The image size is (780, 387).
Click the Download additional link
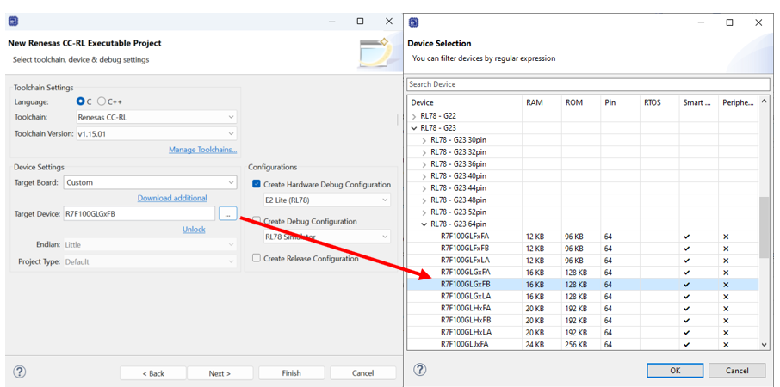172,198
